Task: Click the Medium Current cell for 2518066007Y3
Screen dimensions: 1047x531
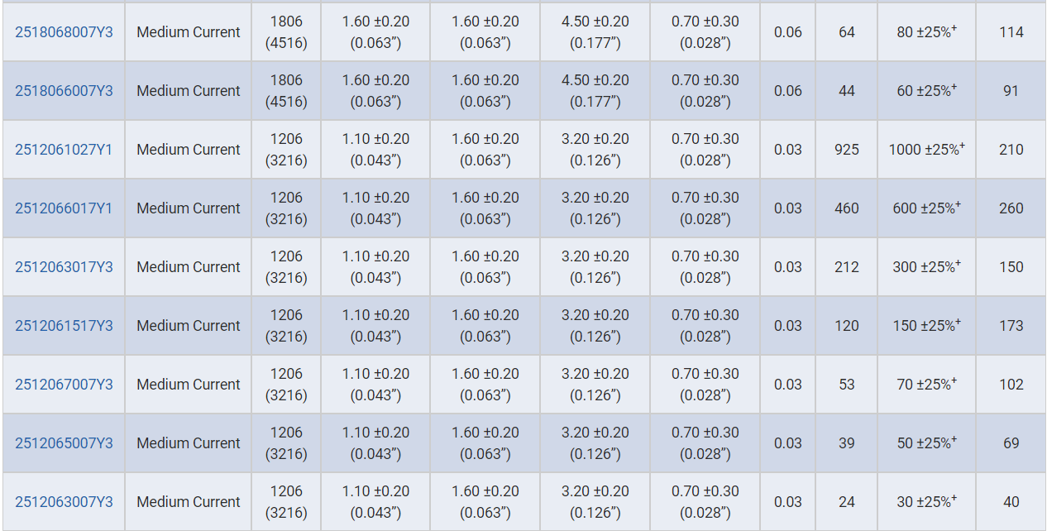Action: (x=189, y=91)
